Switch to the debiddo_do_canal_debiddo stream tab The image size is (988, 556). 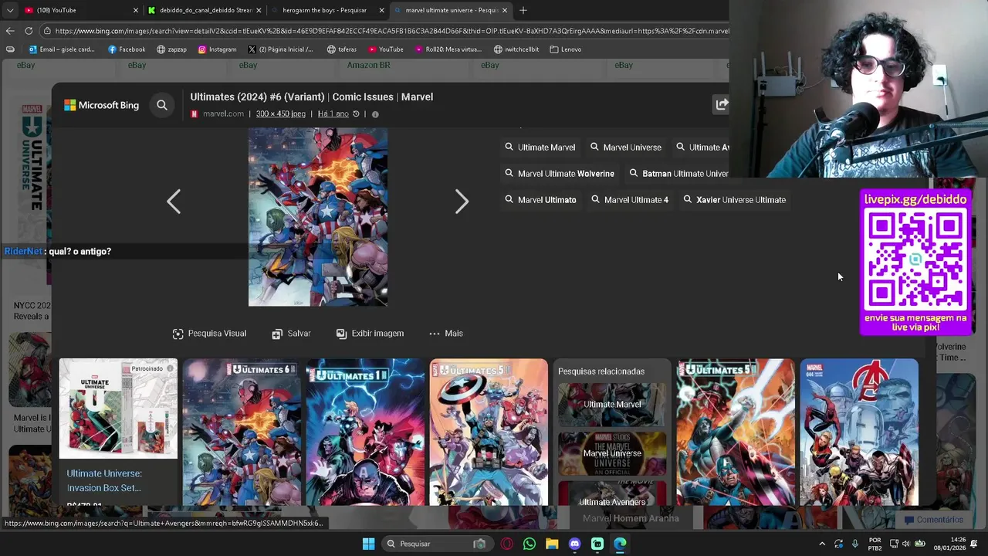[x=205, y=10]
